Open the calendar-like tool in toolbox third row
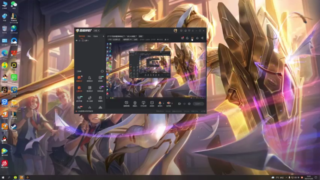 (100, 99)
